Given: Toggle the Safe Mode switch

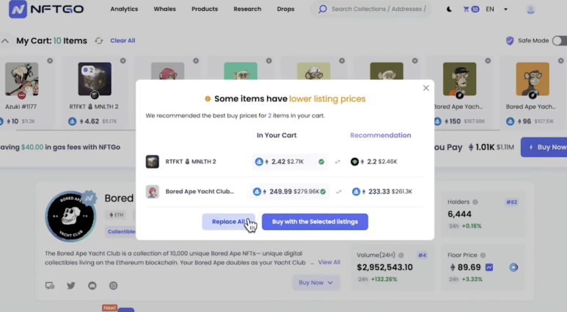Looking at the screenshot, I should coord(560,40).
